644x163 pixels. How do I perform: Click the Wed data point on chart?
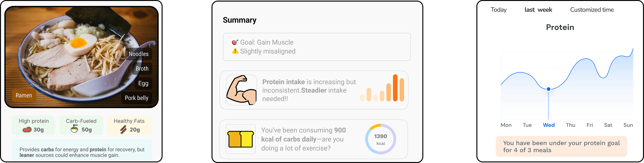pyautogui.click(x=548, y=89)
